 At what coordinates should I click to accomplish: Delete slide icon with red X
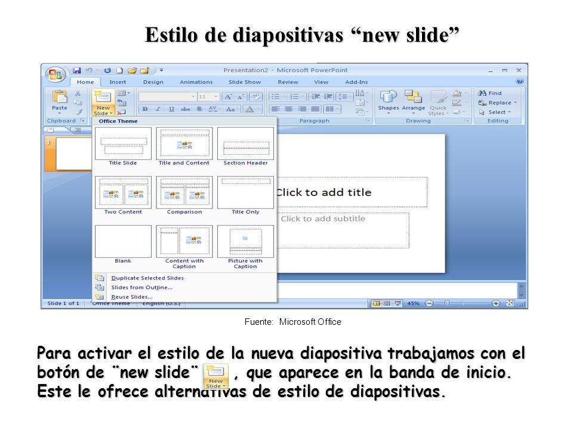click(x=121, y=112)
